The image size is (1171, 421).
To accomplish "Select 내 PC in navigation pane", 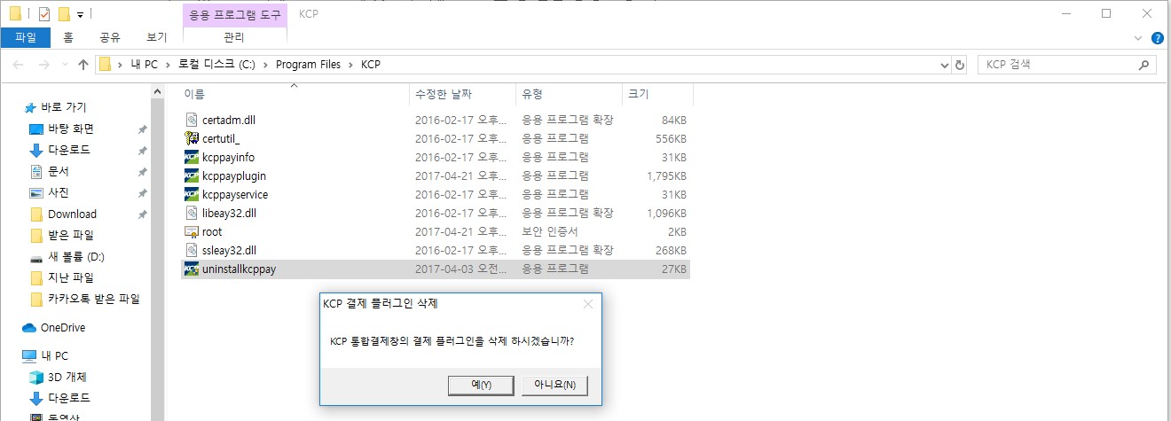I will tap(54, 355).
